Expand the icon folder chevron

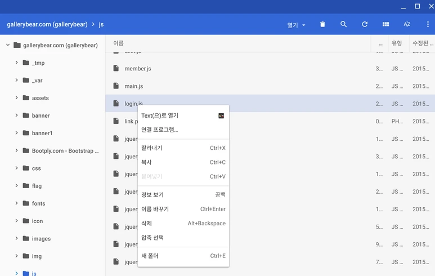pyautogui.click(x=17, y=221)
